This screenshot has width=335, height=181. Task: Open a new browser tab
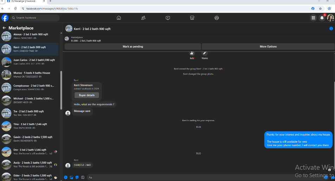pyautogui.click(x=51, y=1)
